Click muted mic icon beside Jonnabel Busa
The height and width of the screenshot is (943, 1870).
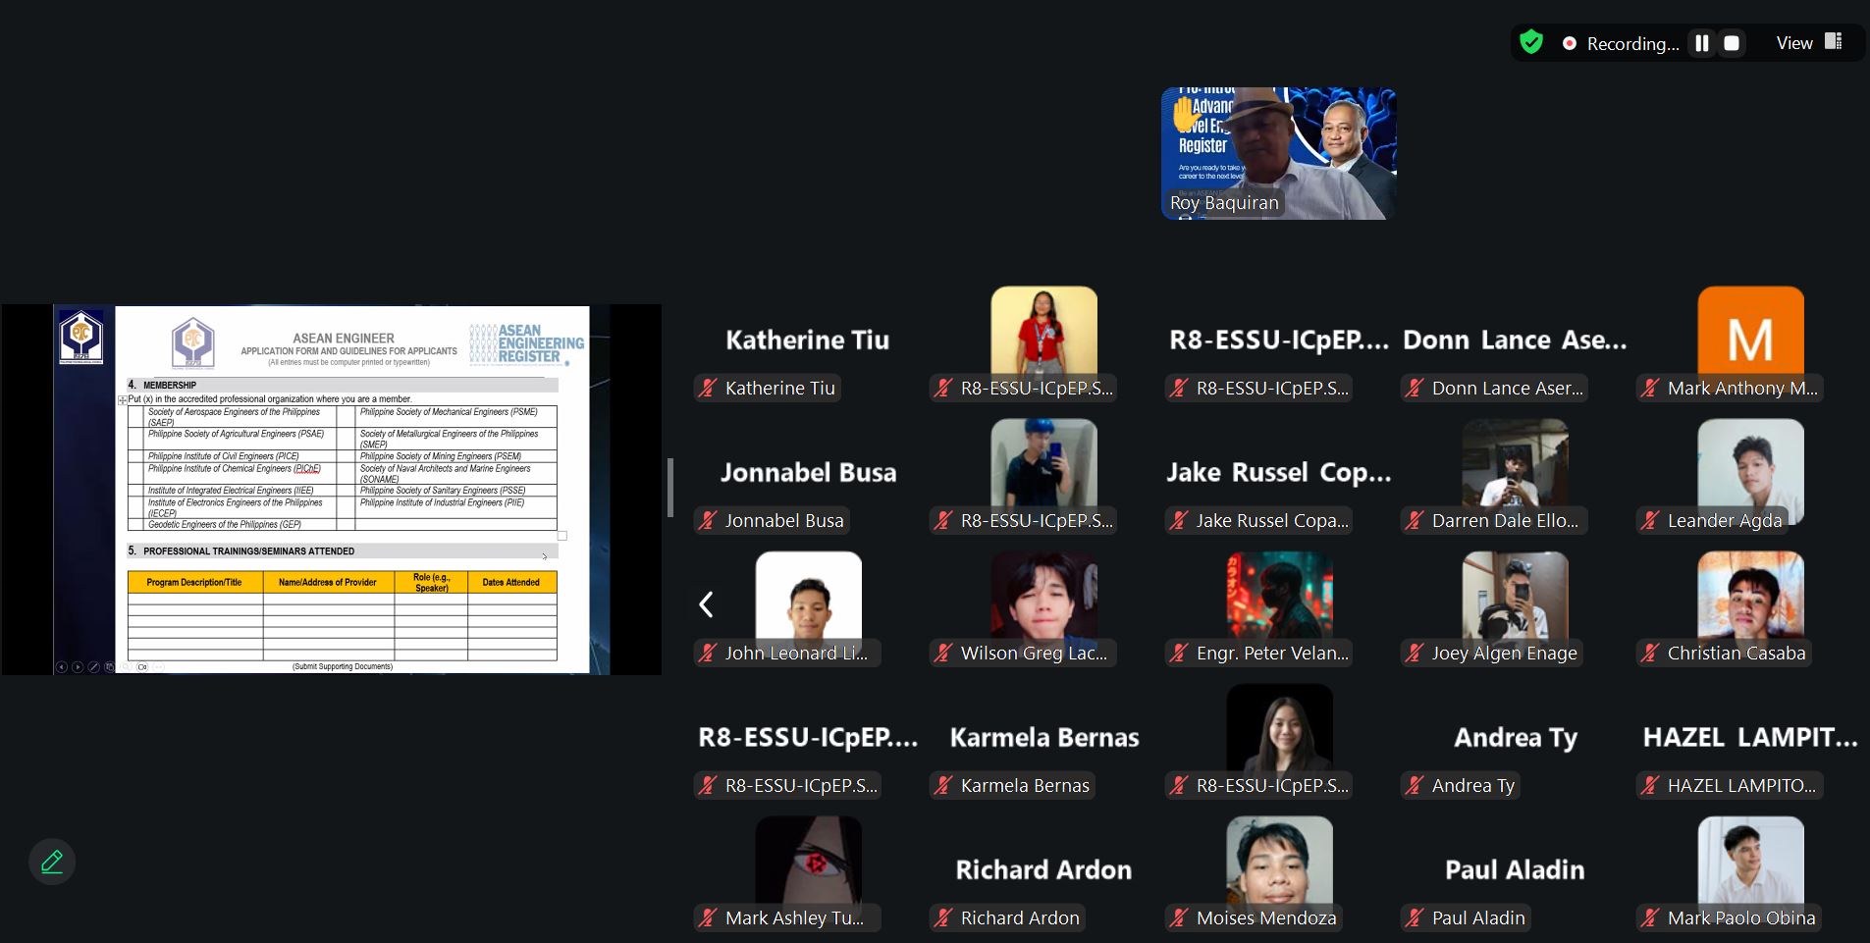pos(708,521)
